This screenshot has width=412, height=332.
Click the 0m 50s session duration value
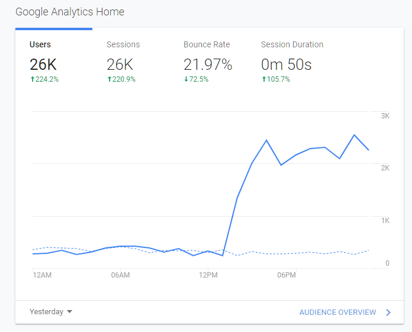tap(287, 65)
